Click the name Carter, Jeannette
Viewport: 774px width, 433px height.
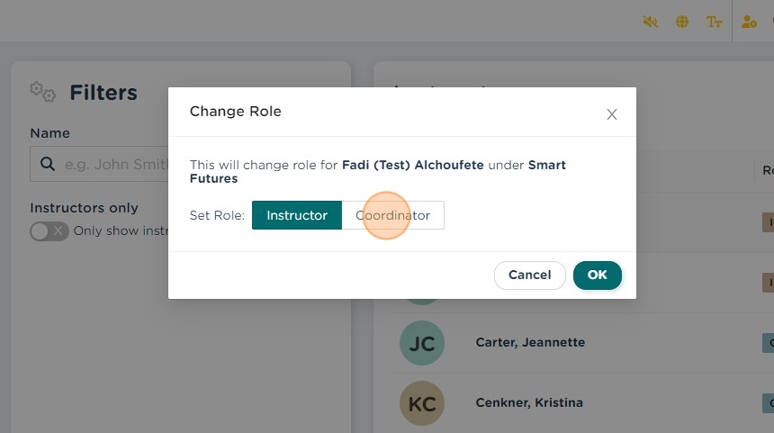point(530,343)
